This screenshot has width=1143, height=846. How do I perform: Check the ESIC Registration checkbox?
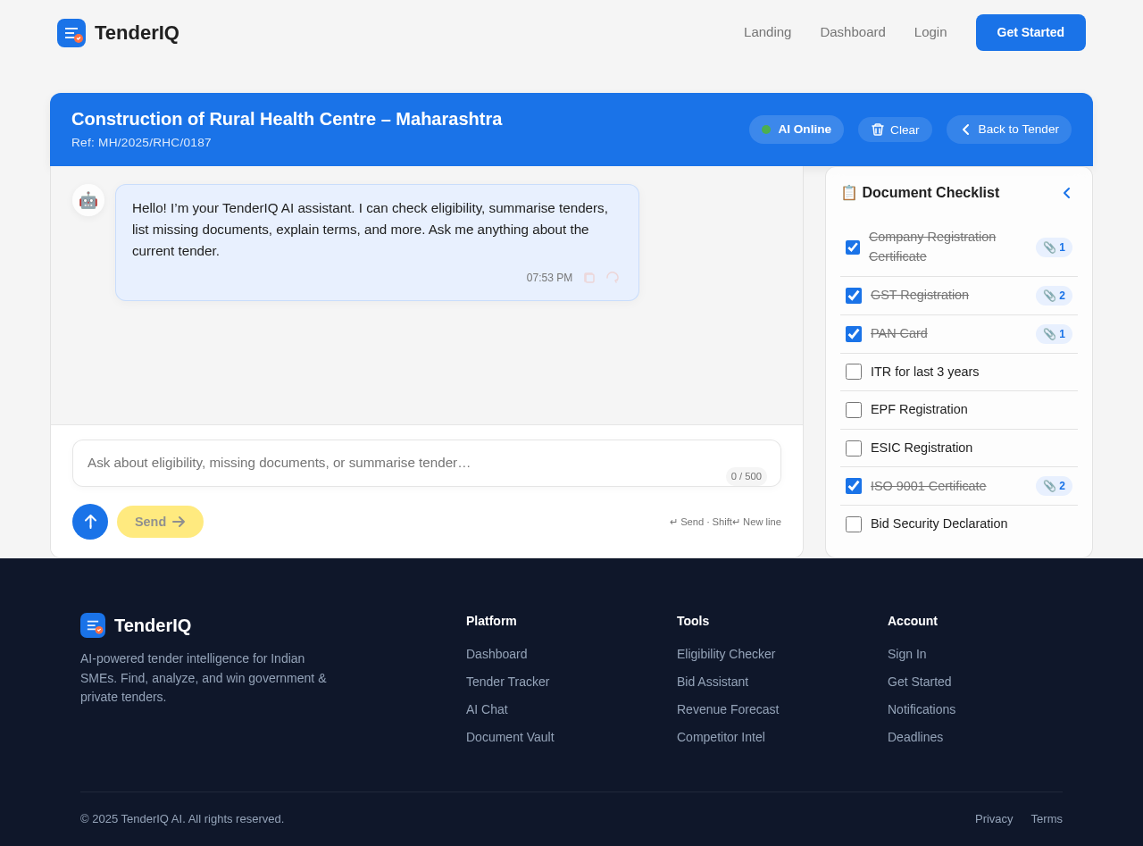click(x=854, y=448)
